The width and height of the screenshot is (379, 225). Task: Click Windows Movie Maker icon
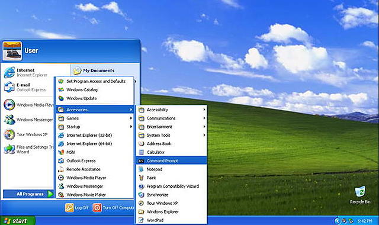61,195
